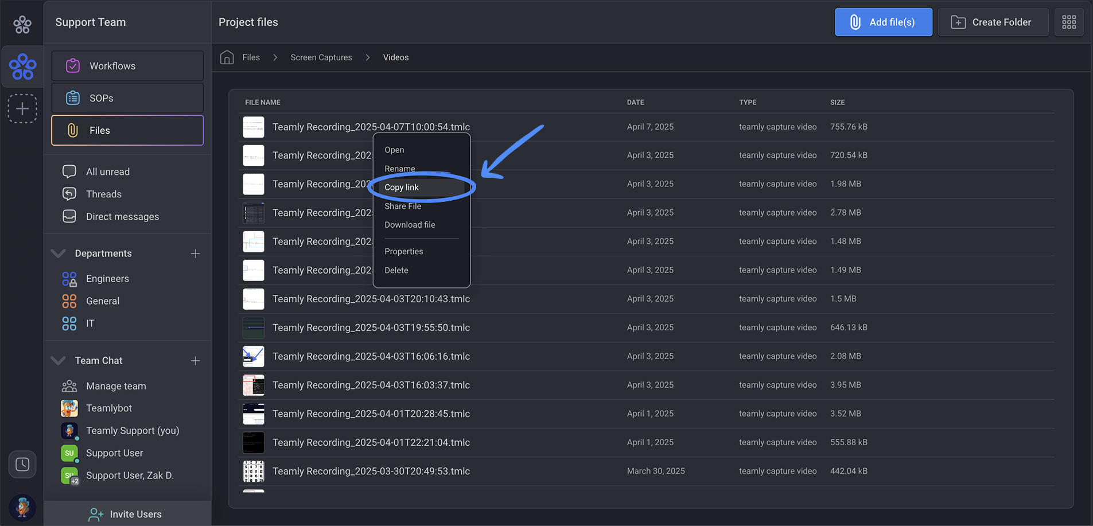Click the Teamly flower logo at top

pos(22,24)
